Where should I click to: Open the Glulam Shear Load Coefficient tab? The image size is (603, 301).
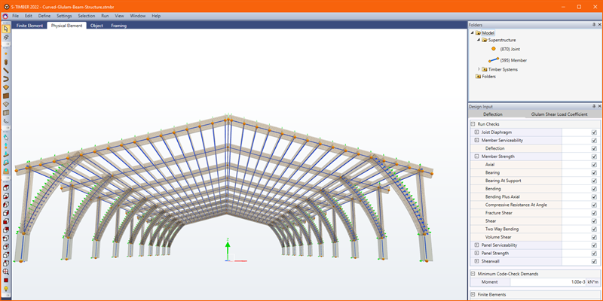(x=559, y=114)
